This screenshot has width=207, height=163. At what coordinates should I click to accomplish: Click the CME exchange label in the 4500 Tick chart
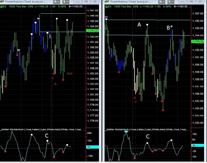(x=30, y=7)
